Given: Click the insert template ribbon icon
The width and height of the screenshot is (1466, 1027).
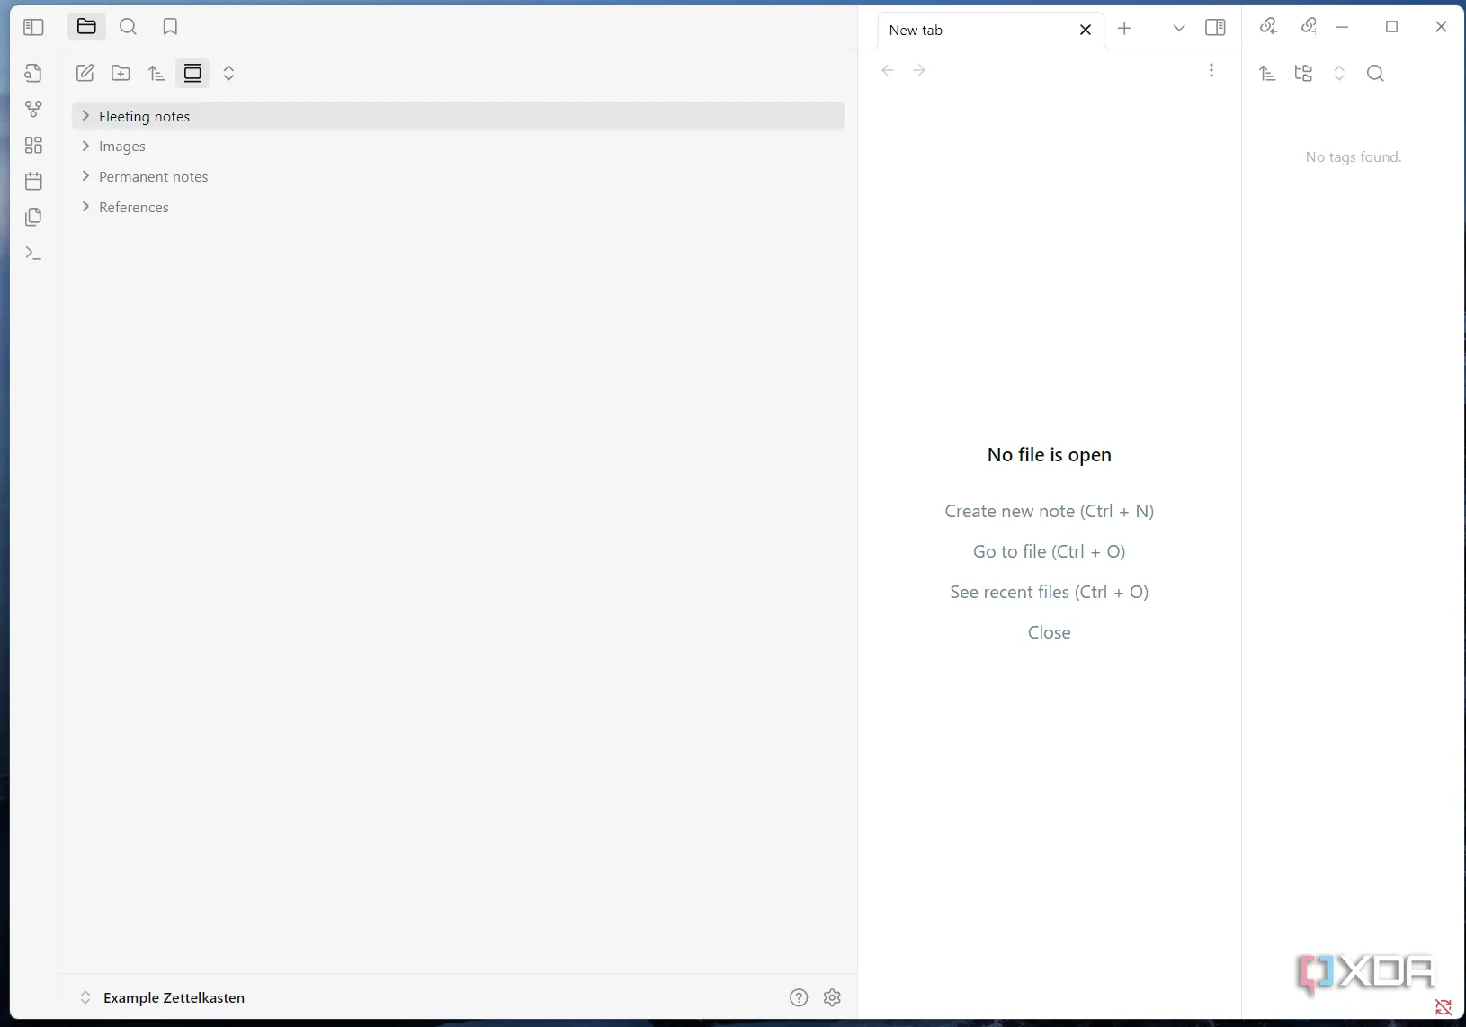Looking at the screenshot, I should coord(33,218).
